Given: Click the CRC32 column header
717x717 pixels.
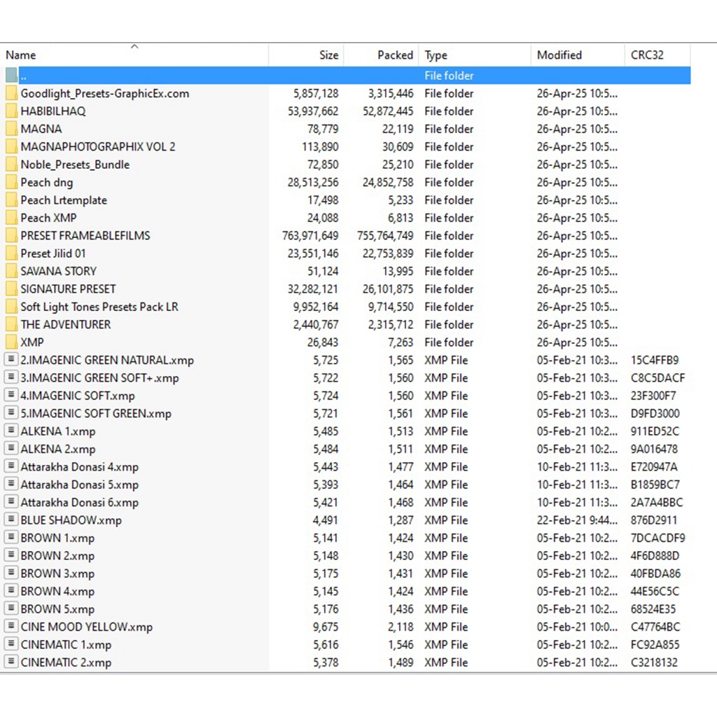Looking at the screenshot, I should [x=647, y=55].
